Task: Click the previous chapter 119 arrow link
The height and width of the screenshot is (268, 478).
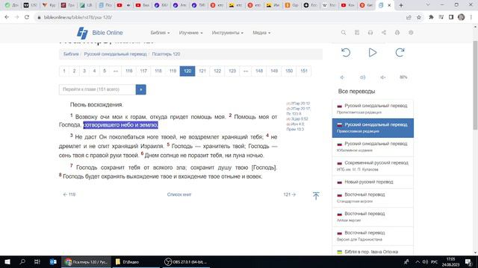Action: pyautogui.click(x=69, y=194)
